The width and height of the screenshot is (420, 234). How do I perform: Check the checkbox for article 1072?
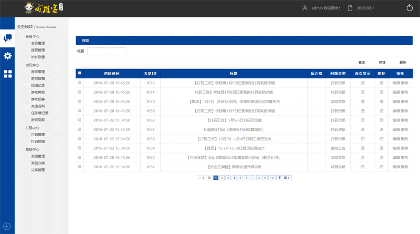(x=80, y=83)
